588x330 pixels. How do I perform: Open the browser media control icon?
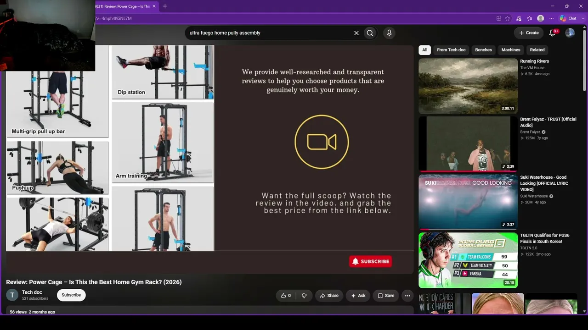[x=519, y=18]
